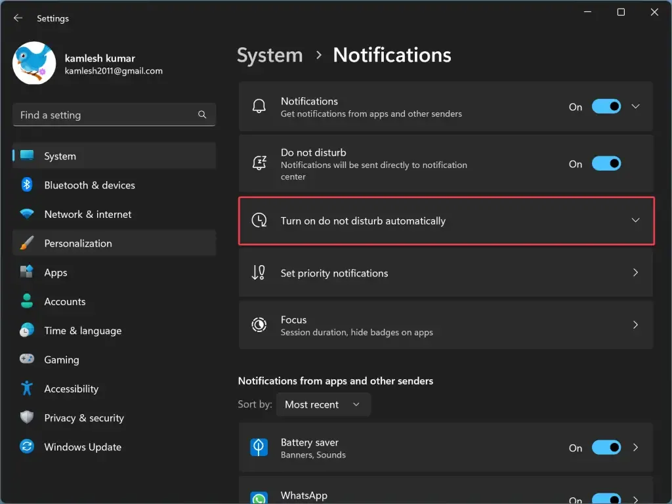Click the Wi-Fi network icon in sidebar
This screenshot has width=672, height=504.
click(x=27, y=213)
